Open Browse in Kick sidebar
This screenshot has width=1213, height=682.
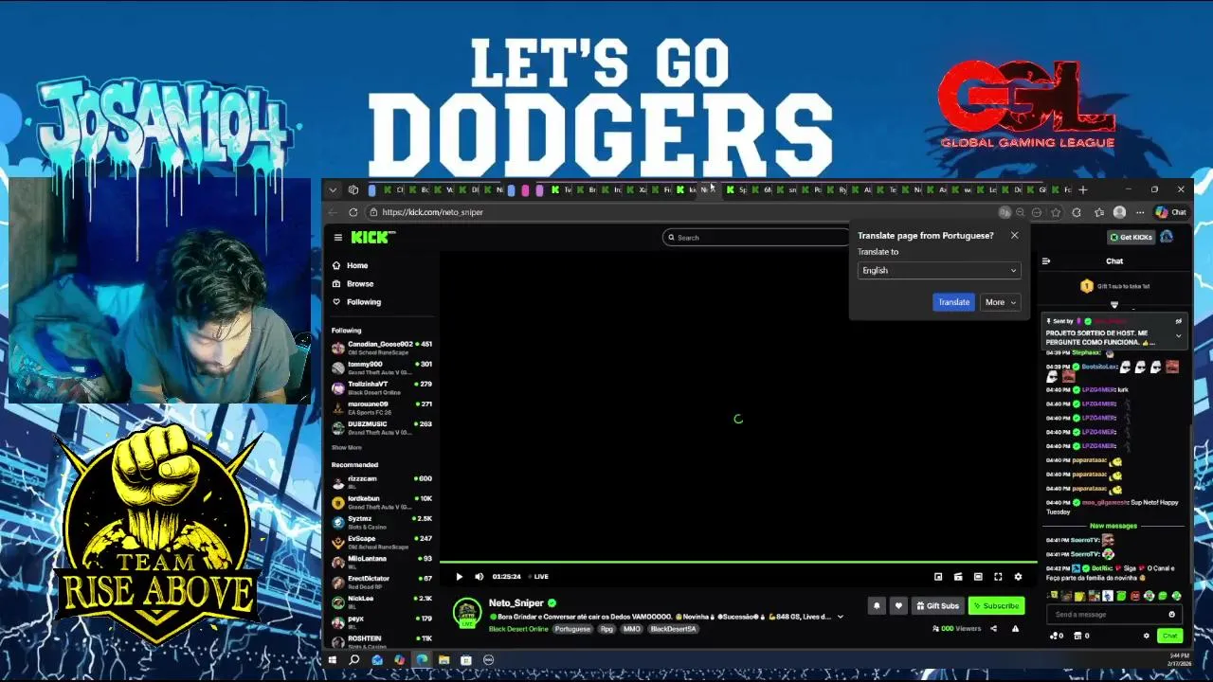360,283
